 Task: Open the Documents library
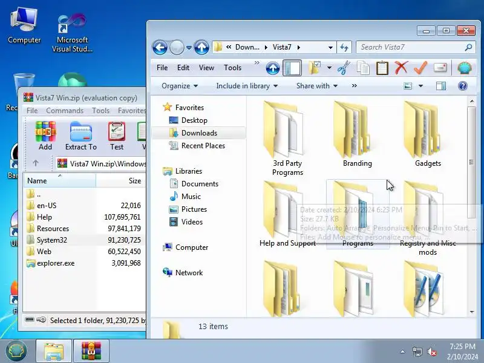pyautogui.click(x=200, y=184)
